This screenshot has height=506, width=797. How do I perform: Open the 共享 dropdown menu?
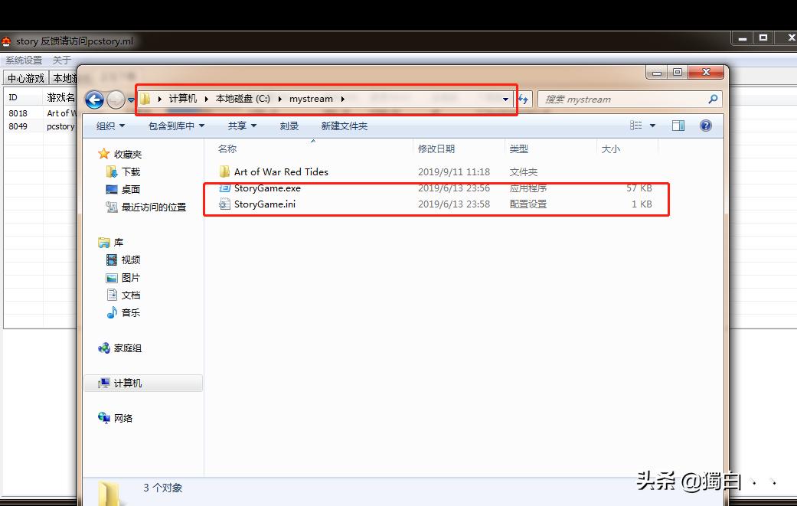(242, 126)
